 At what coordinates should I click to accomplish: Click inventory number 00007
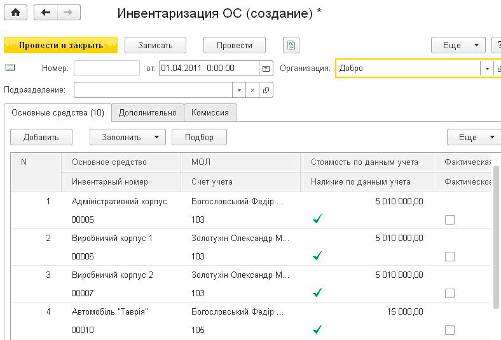[x=83, y=293]
